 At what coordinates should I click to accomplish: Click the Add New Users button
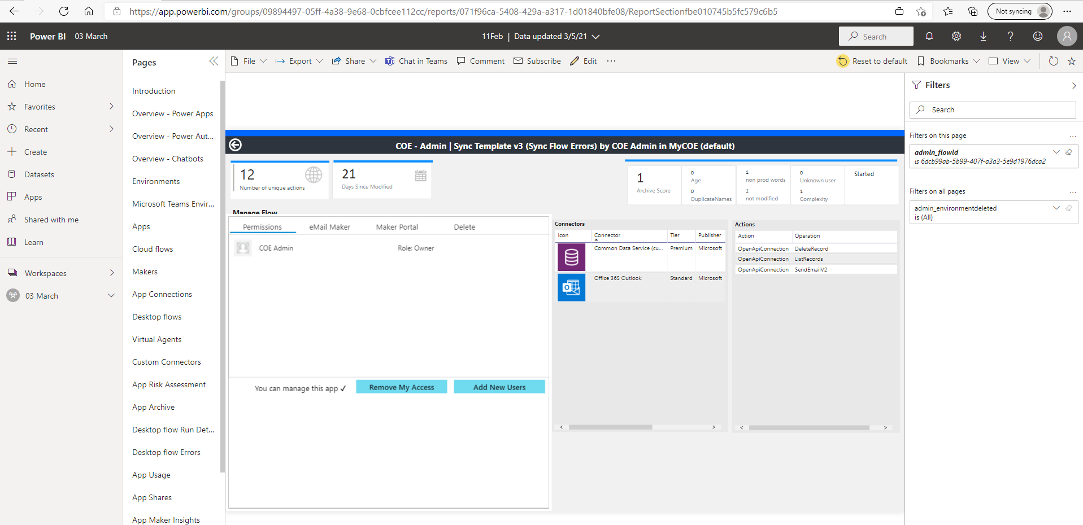[x=499, y=387]
